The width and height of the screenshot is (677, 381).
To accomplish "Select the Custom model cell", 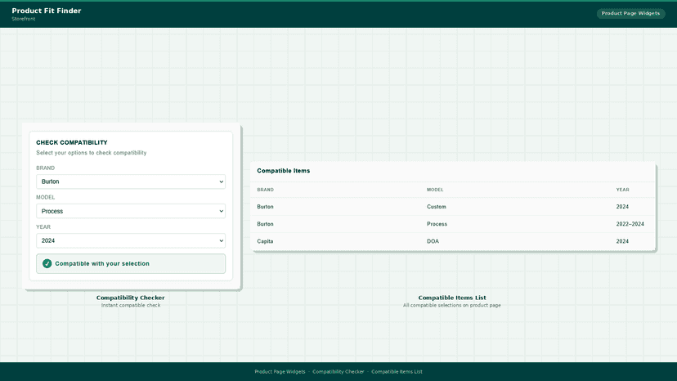I will [436, 207].
